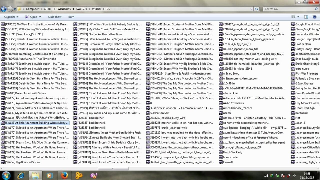Image resolution: width=320 pixels, height=180 pixels.
Task: Click the scrollbar's left arrow
Action: coord(2,169)
